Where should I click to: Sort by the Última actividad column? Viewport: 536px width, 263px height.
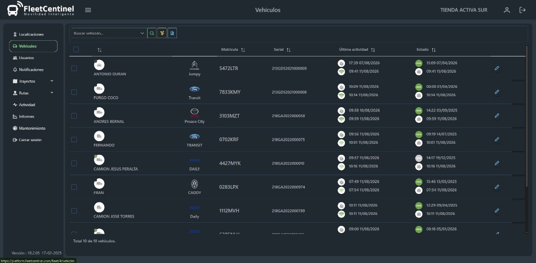pos(373,50)
